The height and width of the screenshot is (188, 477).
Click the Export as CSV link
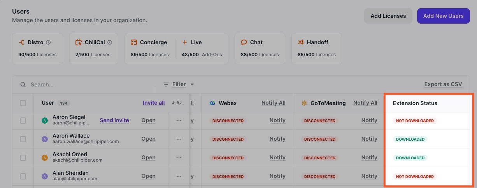coord(443,84)
